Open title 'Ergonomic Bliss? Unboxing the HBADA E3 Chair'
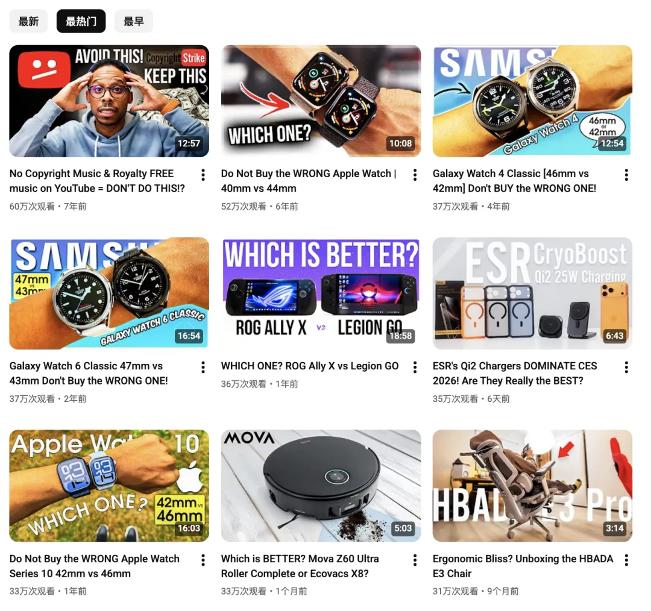Screen dimensions: 651x611 pyautogui.click(x=523, y=566)
